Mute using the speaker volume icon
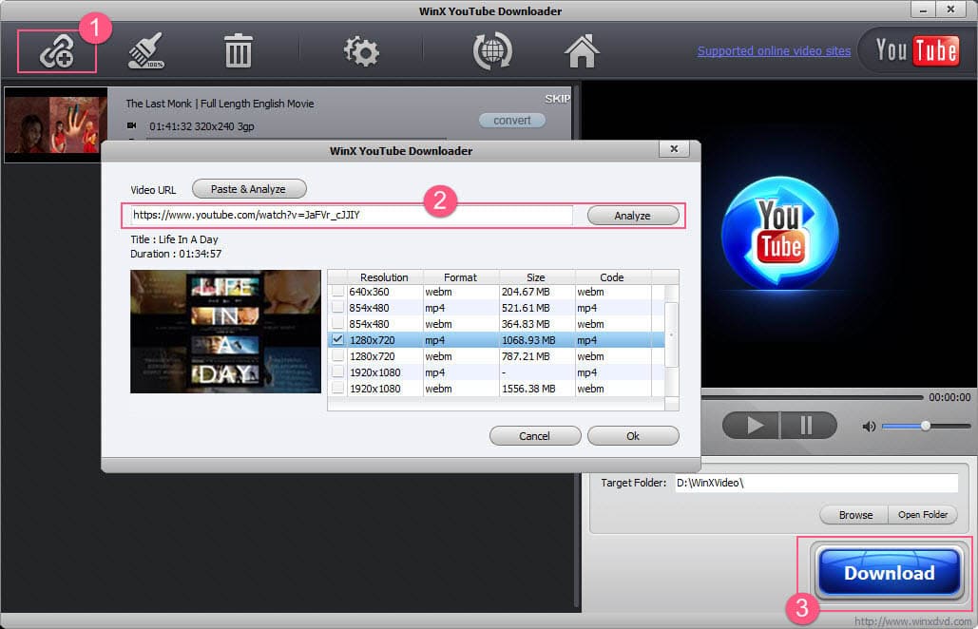 [869, 427]
